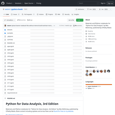Open the 14.1k forks link
Viewport: 115px width, 115px height.
tap(90, 42)
